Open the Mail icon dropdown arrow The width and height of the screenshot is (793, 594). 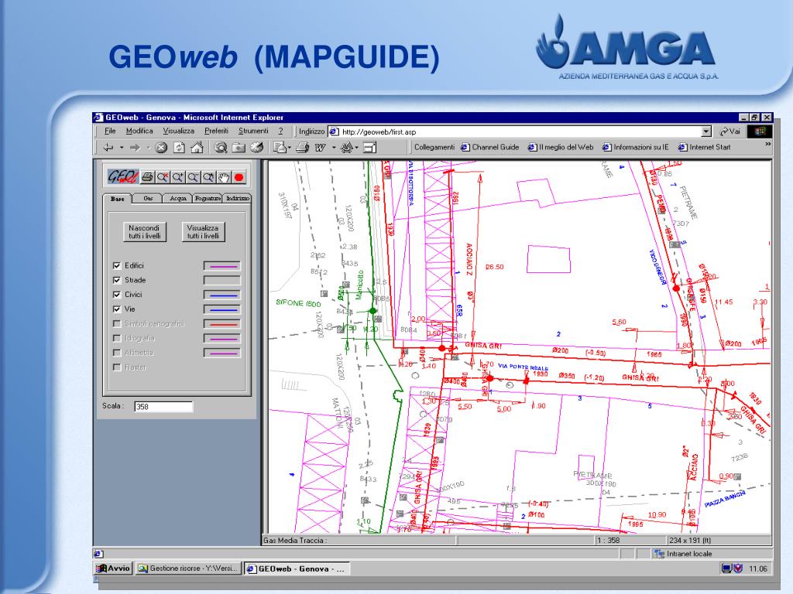click(x=290, y=148)
